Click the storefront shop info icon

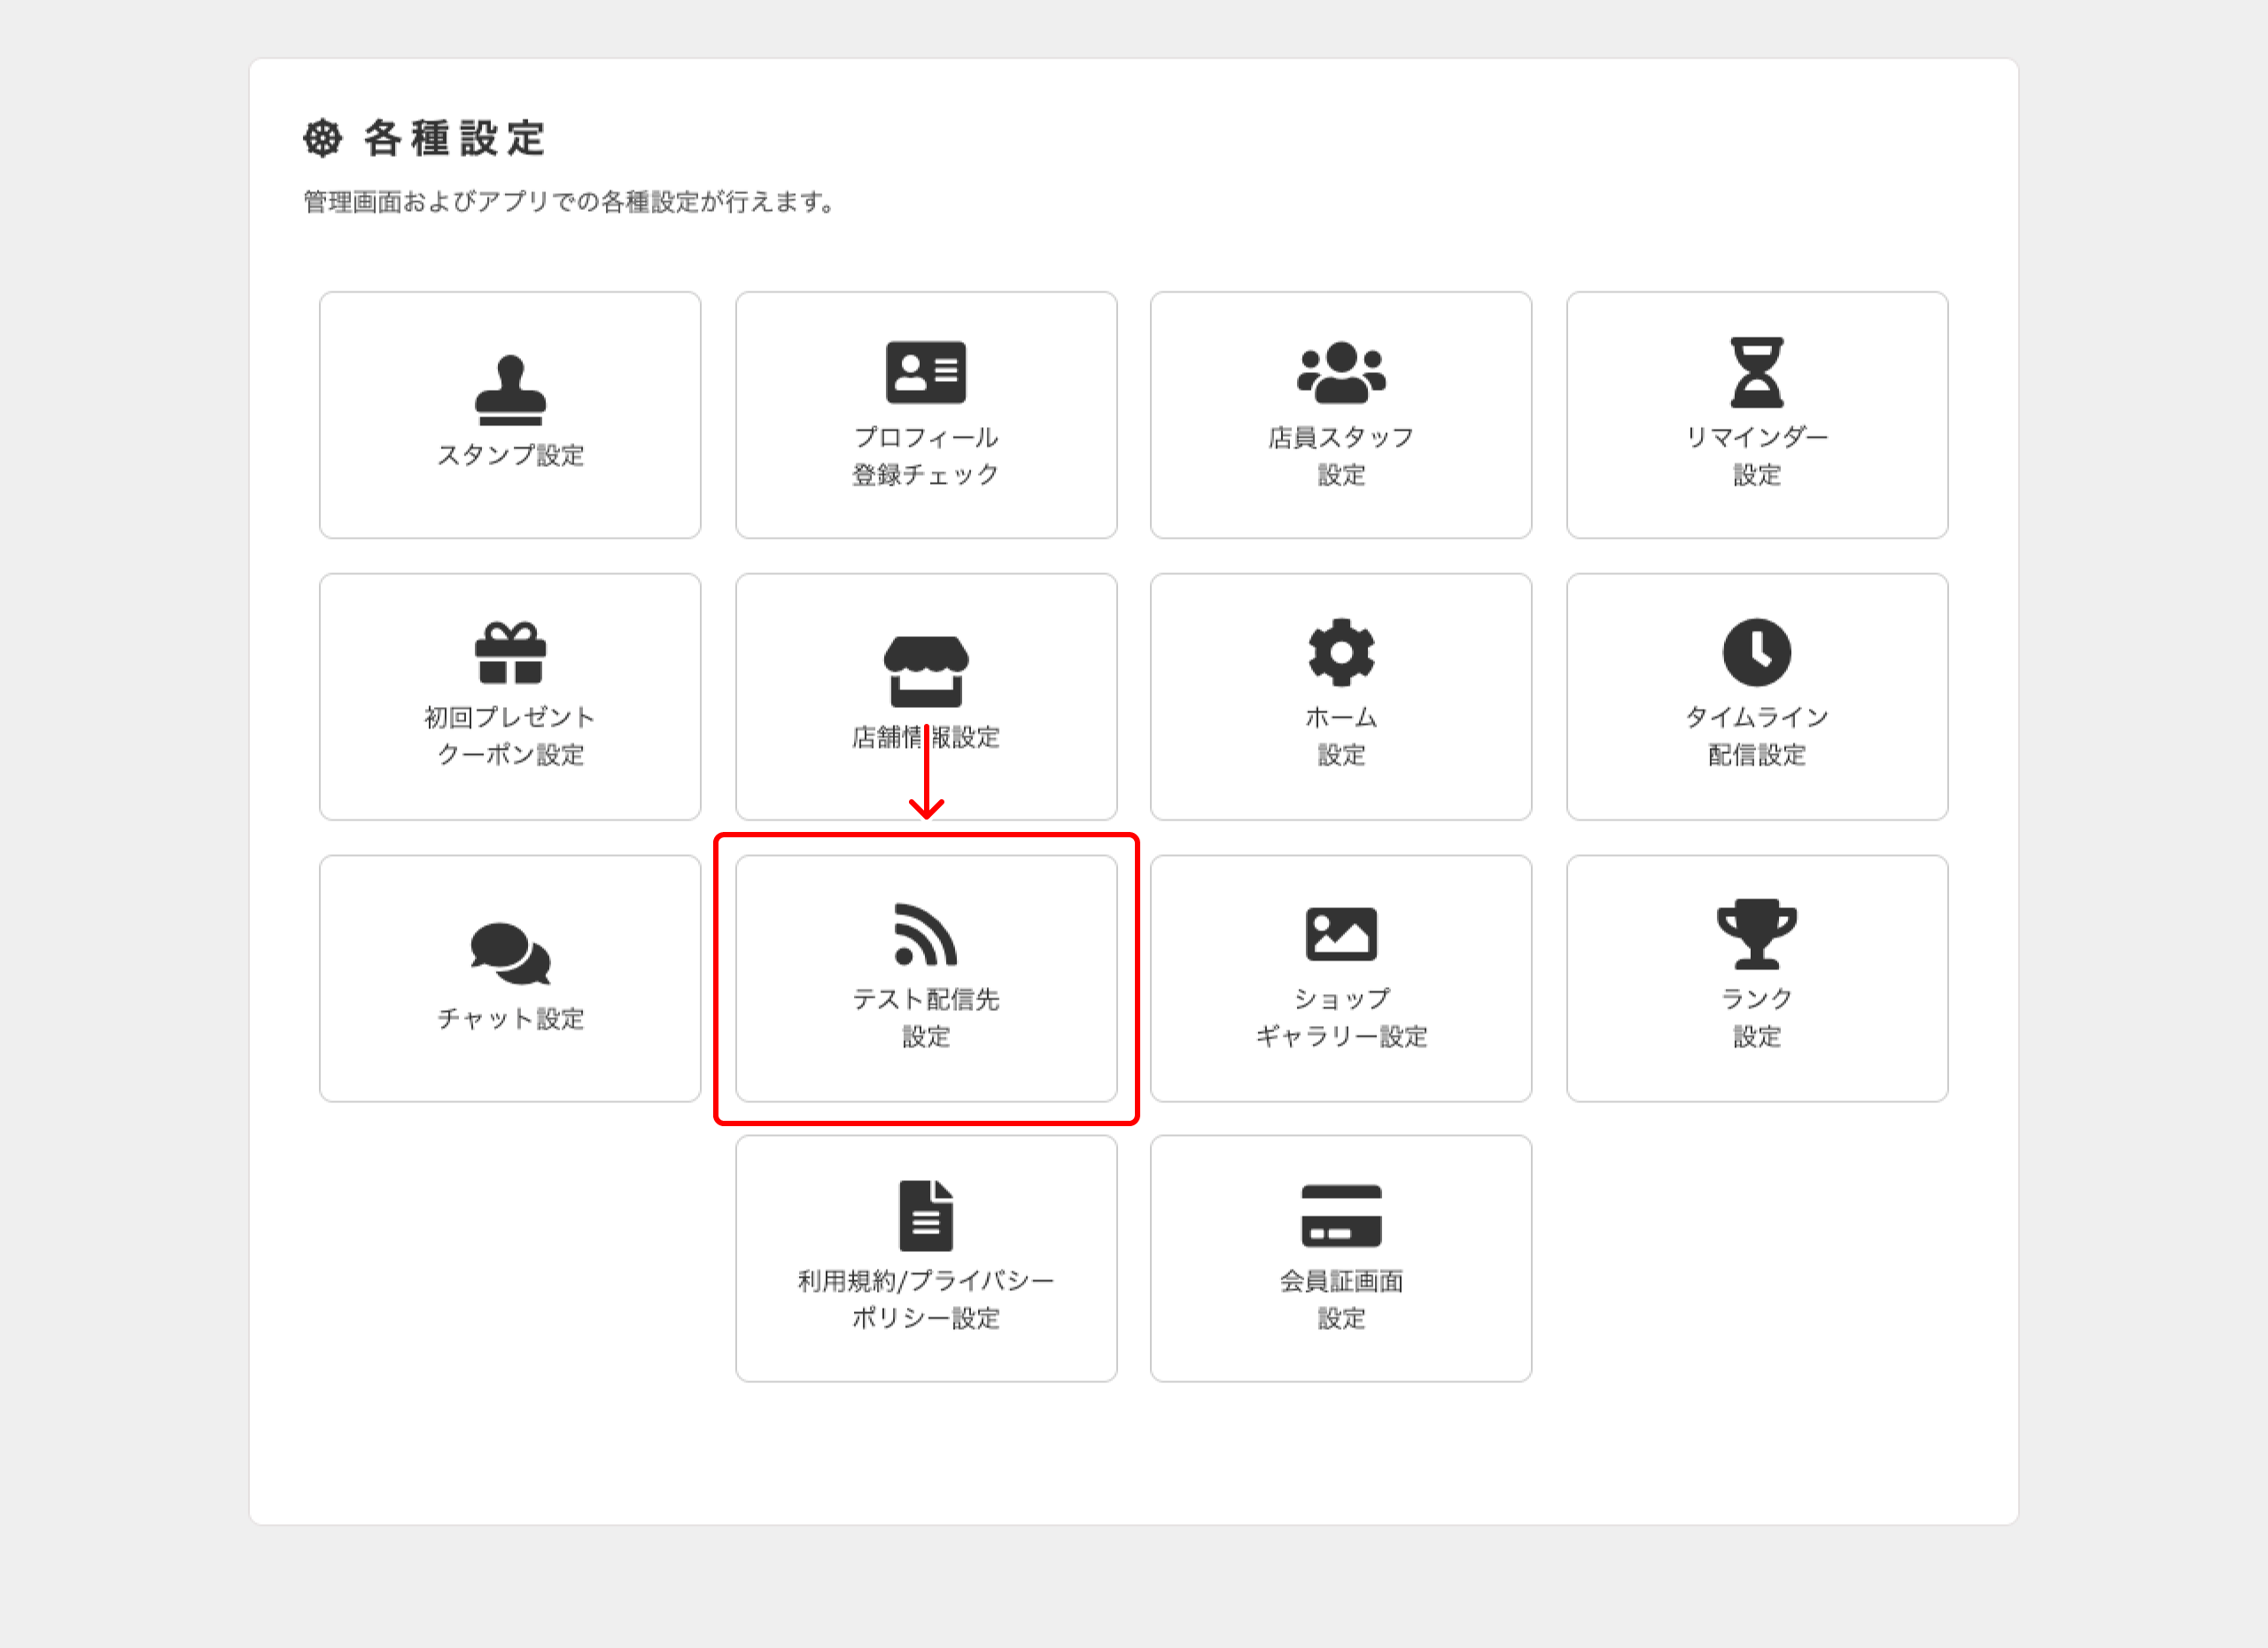click(x=926, y=671)
